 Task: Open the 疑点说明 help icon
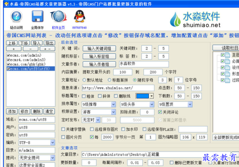(16, 16)
